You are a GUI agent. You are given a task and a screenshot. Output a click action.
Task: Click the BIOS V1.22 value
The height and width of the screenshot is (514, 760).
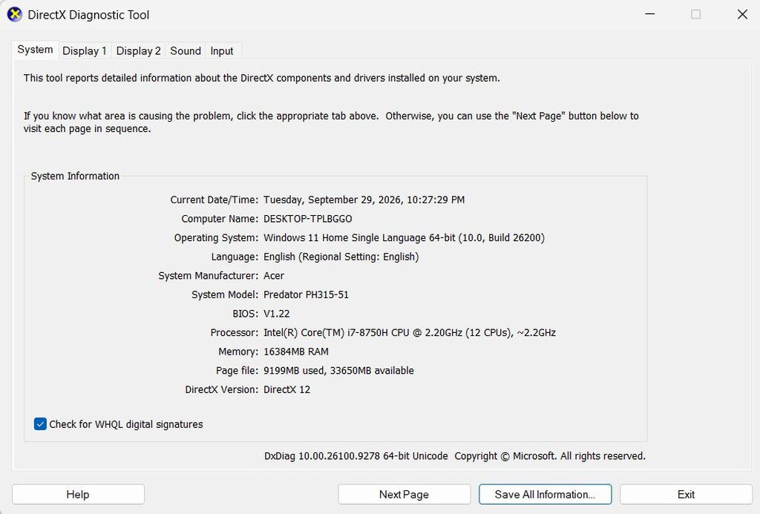pyautogui.click(x=276, y=314)
